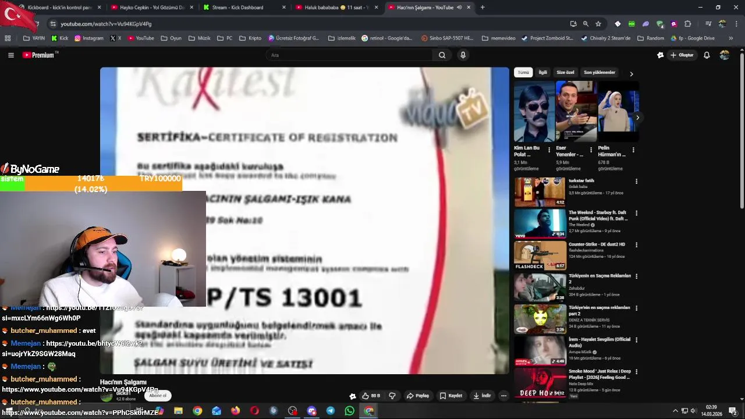Open WhatsApp from the taskbar

point(349,411)
